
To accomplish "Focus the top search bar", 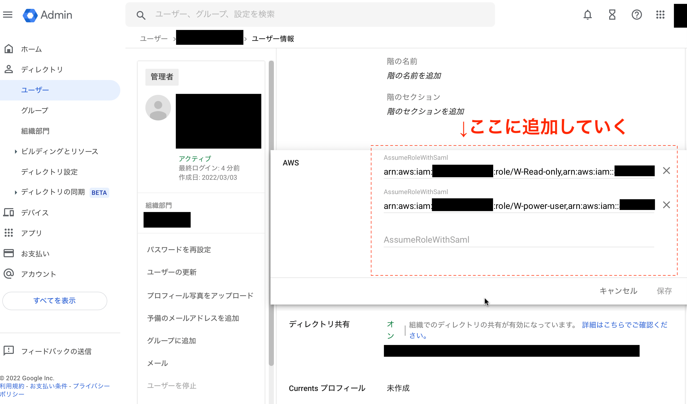I will click(x=310, y=14).
